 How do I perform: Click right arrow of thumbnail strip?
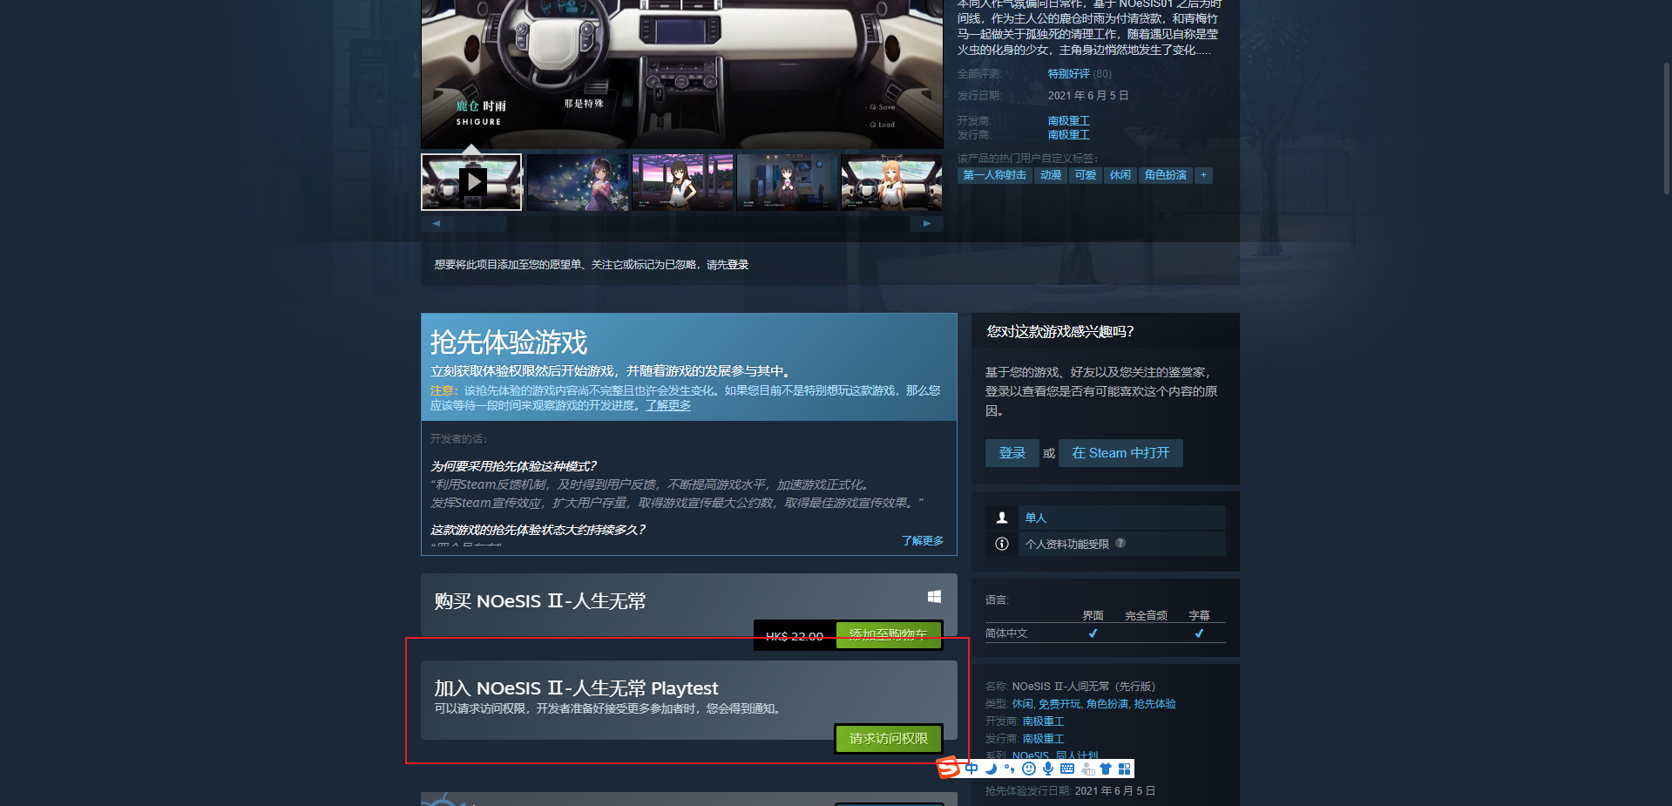927,223
